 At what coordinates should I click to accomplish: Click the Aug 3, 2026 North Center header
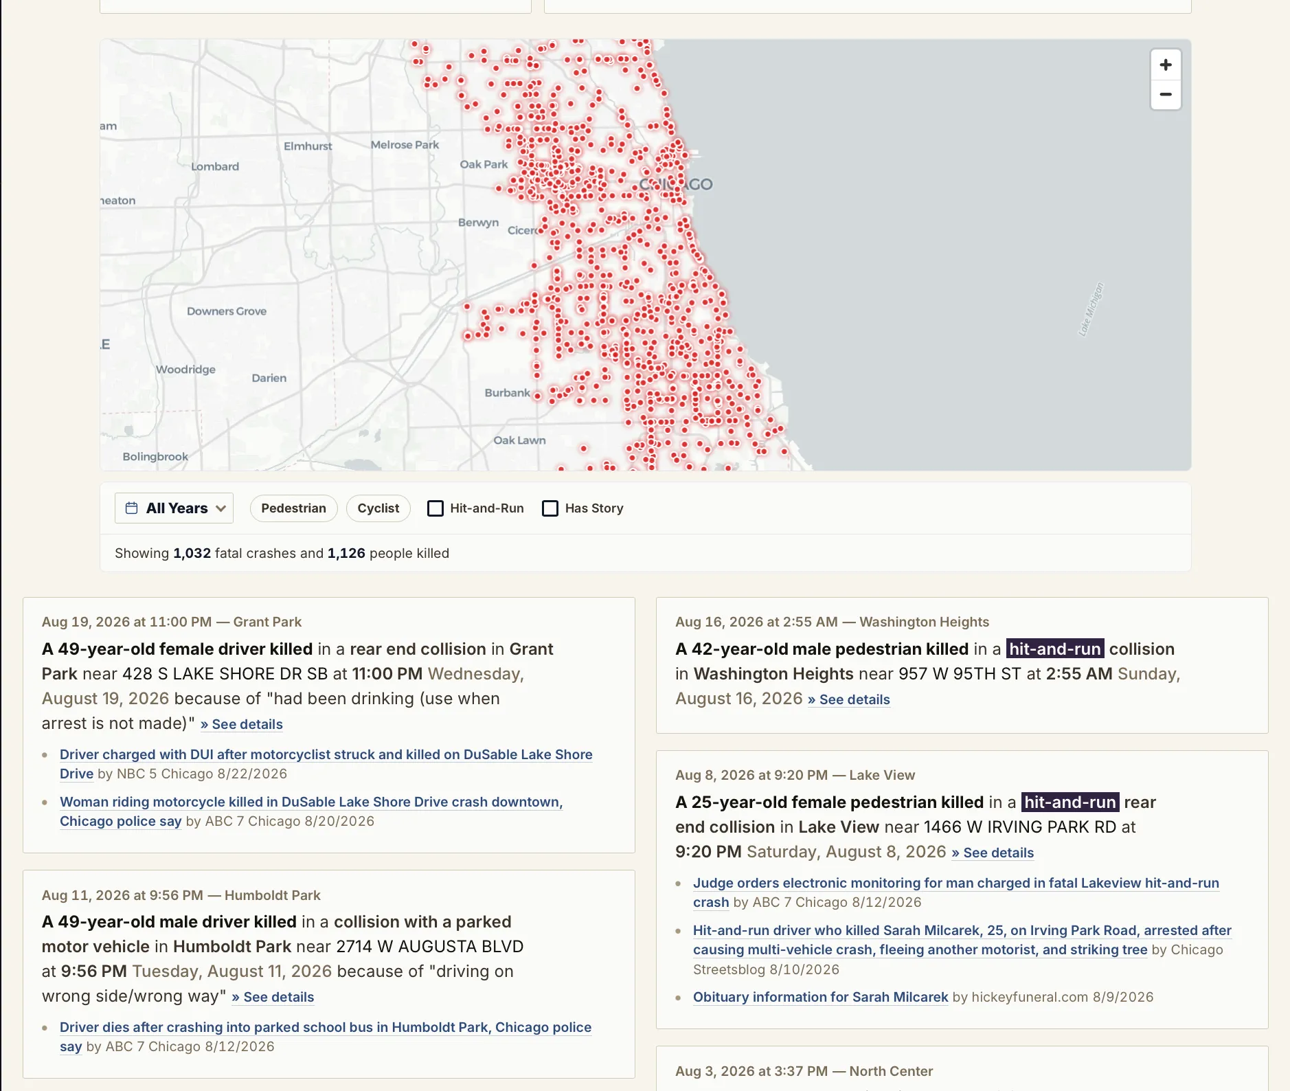coord(804,1071)
